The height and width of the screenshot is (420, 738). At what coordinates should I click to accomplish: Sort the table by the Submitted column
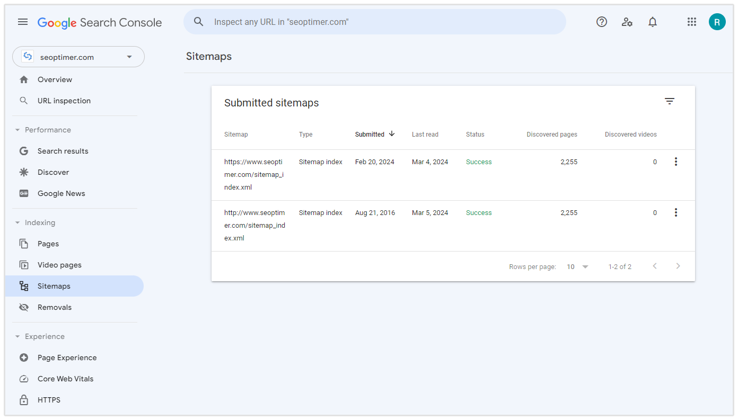coord(374,134)
